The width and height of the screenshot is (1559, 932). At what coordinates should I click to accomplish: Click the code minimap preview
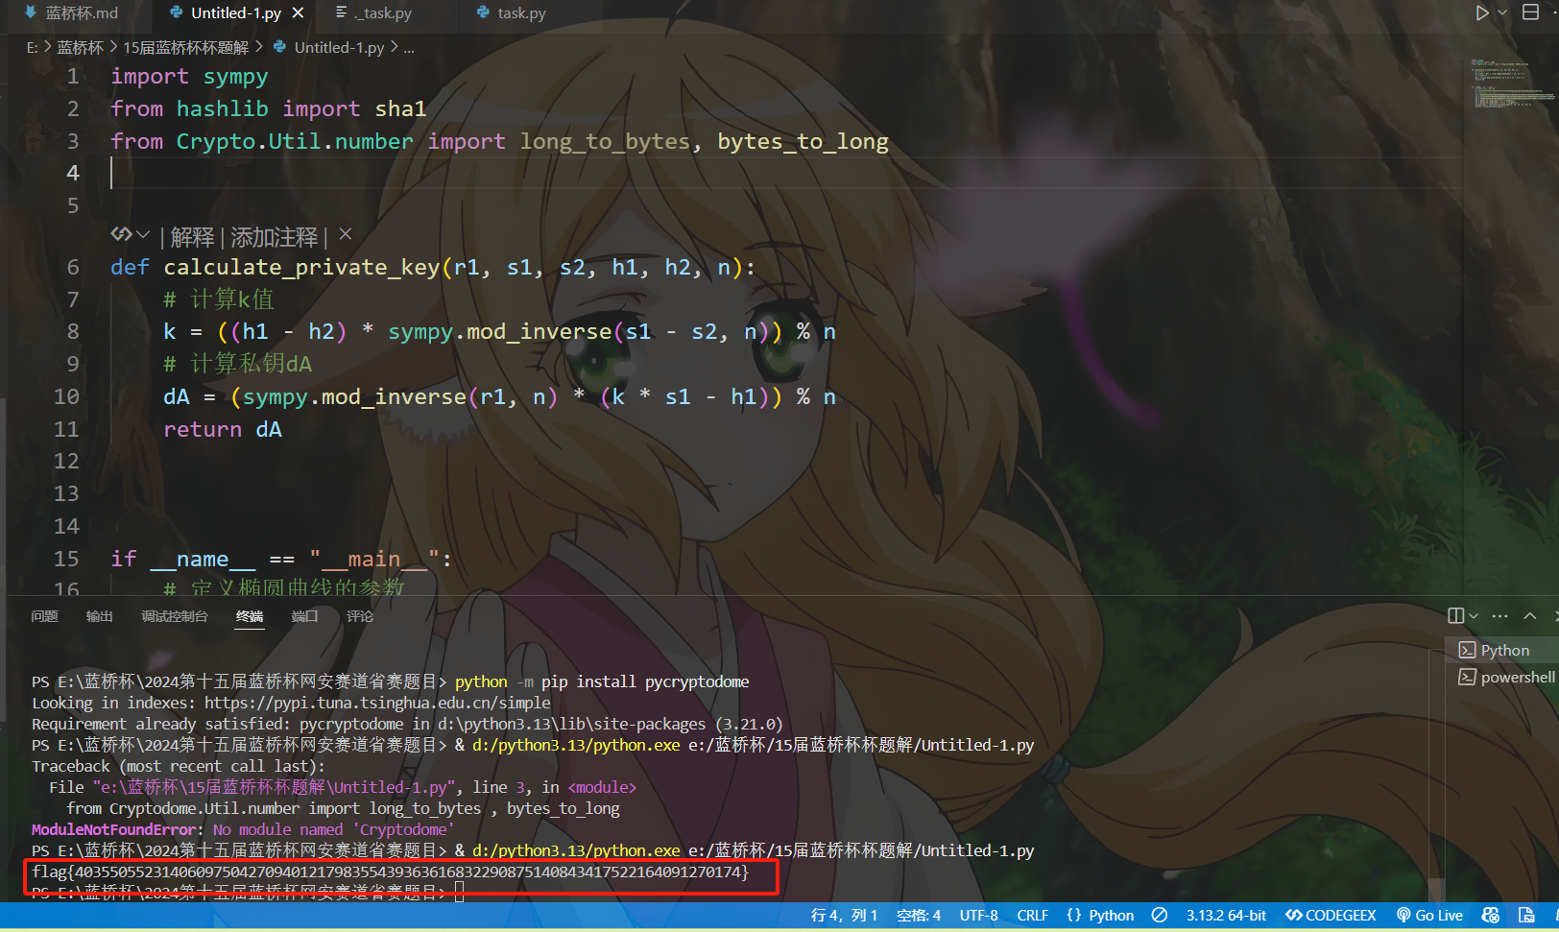click(x=1511, y=83)
